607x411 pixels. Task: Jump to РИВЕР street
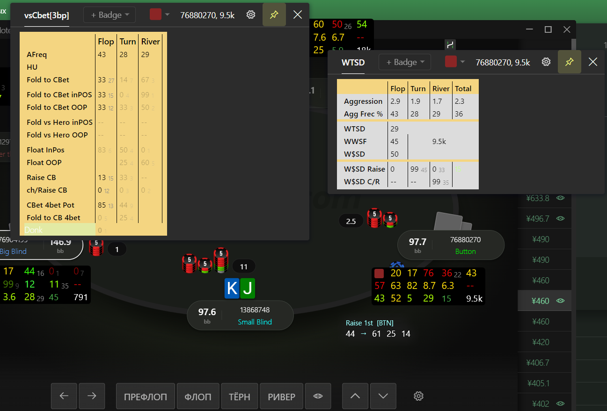[281, 397]
